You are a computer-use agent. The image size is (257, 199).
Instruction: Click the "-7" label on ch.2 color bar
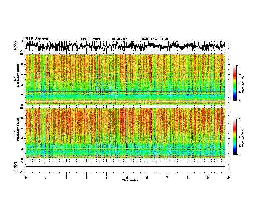[x=239, y=154]
